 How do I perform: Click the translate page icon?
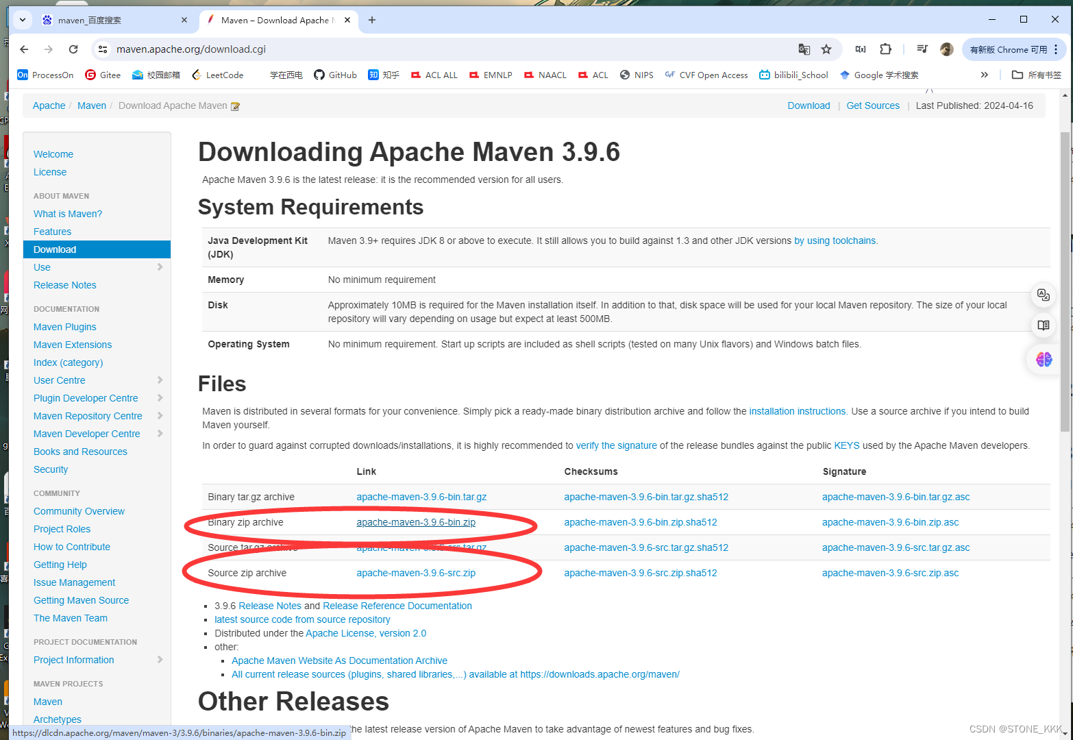pos(804,49)
